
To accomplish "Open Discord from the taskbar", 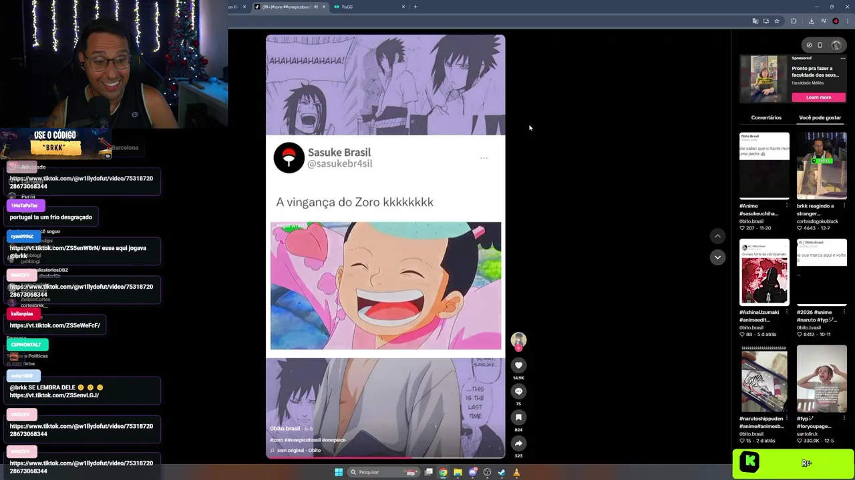I will point(472,472).
